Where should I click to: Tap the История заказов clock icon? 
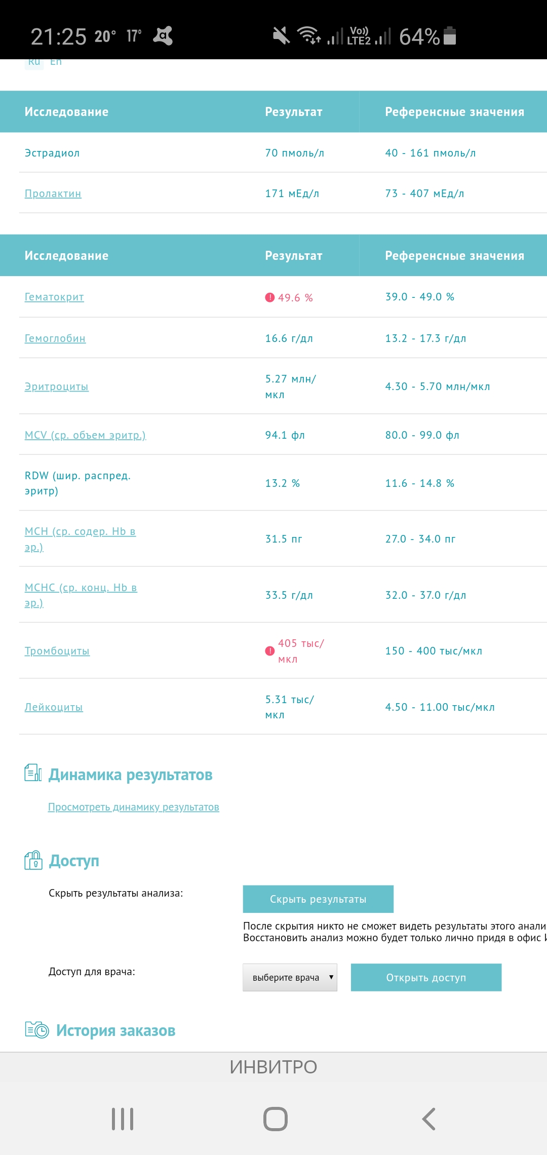36,1030
